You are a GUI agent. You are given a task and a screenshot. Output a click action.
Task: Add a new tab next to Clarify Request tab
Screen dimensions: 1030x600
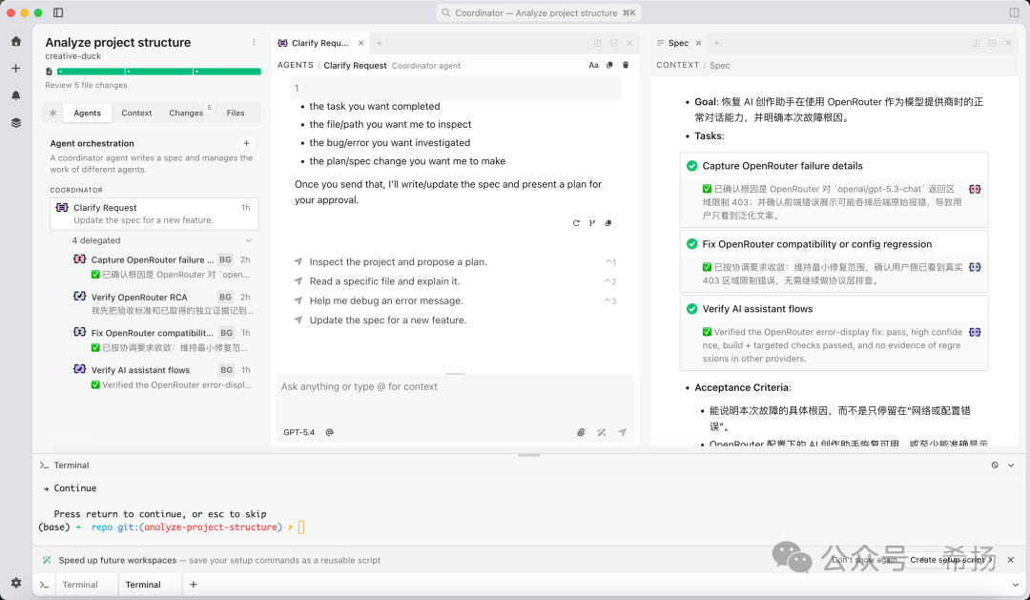[379, 43]
